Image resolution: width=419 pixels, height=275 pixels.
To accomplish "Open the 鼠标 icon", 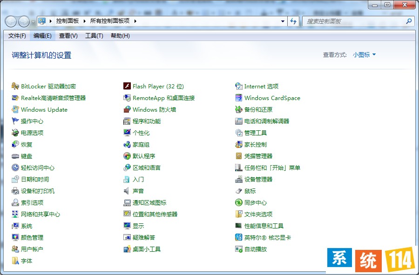I will tap(239, 191).
